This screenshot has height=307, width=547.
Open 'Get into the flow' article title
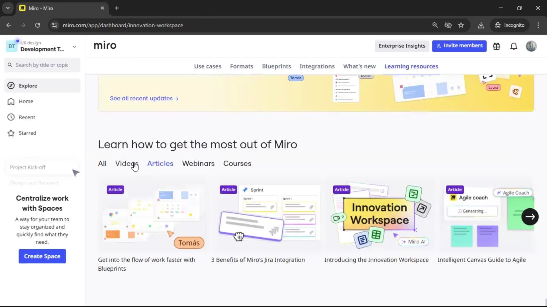click(x=146, y=264)
